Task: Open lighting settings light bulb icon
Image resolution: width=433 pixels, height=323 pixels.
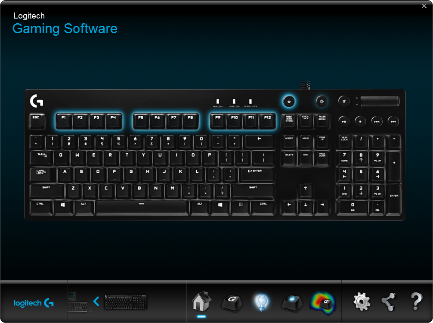Action: [x=262, y=303]
